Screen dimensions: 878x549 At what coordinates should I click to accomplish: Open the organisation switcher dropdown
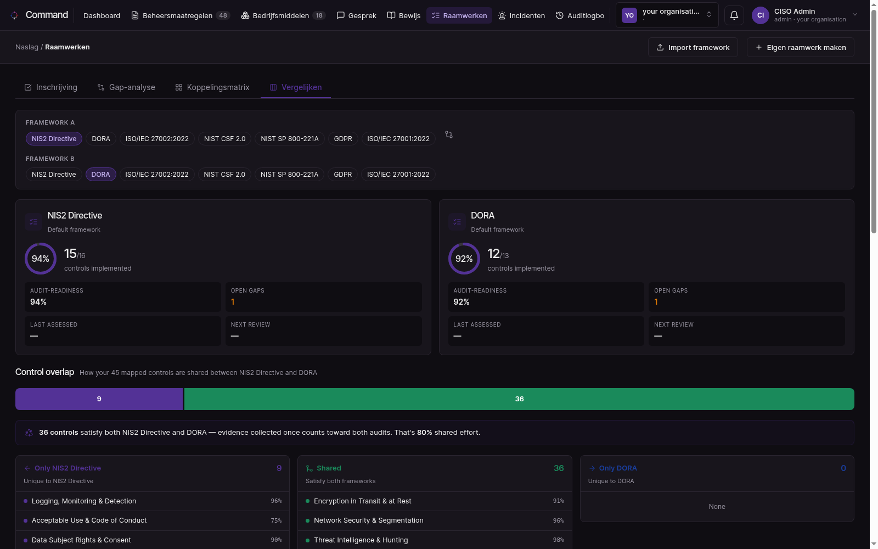pos(667,15)
